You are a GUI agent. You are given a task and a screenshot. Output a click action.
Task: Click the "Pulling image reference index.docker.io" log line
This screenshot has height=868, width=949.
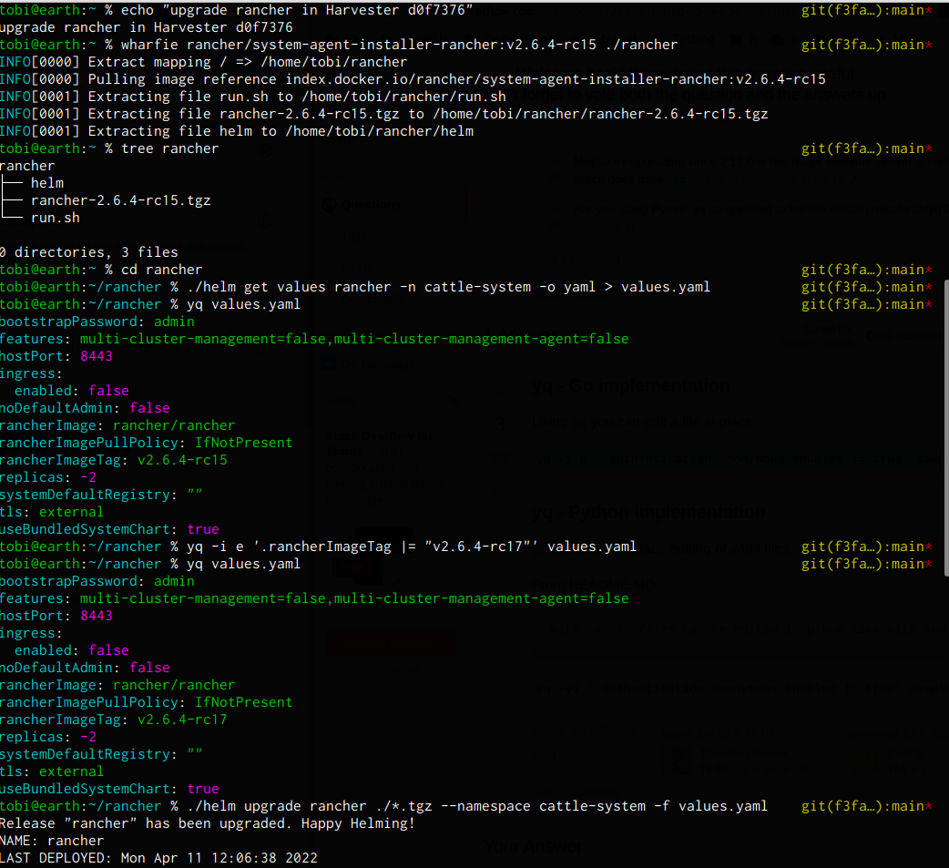point(413,79)
